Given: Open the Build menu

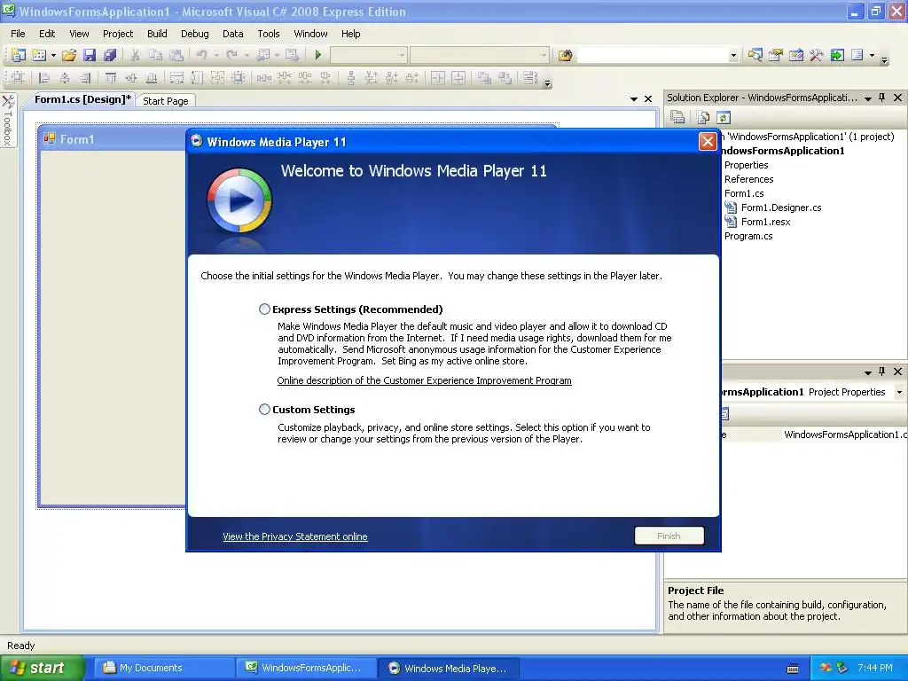Looking at the screenshot, I should tap(157, 34).
